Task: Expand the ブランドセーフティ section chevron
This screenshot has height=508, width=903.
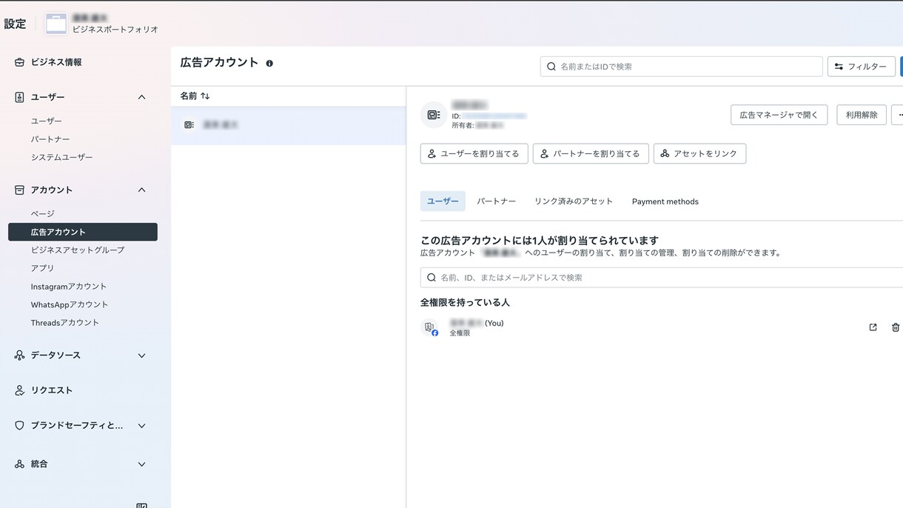Action: (x=142, y=426)
